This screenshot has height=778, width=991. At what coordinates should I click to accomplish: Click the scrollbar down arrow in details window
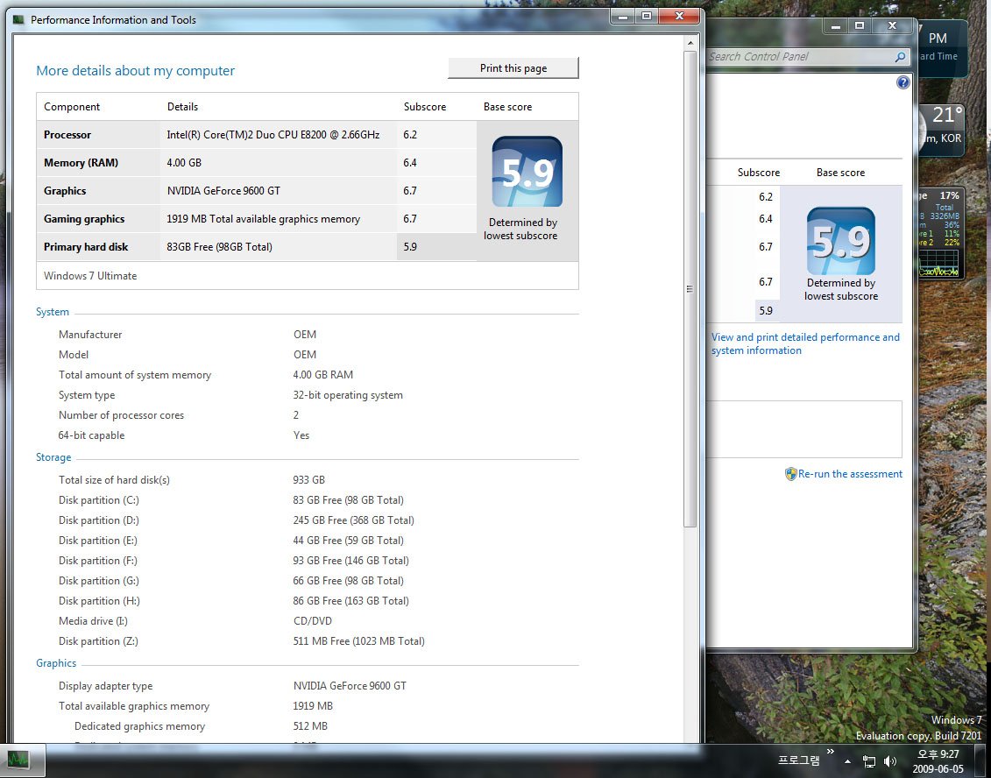[690, 736]
